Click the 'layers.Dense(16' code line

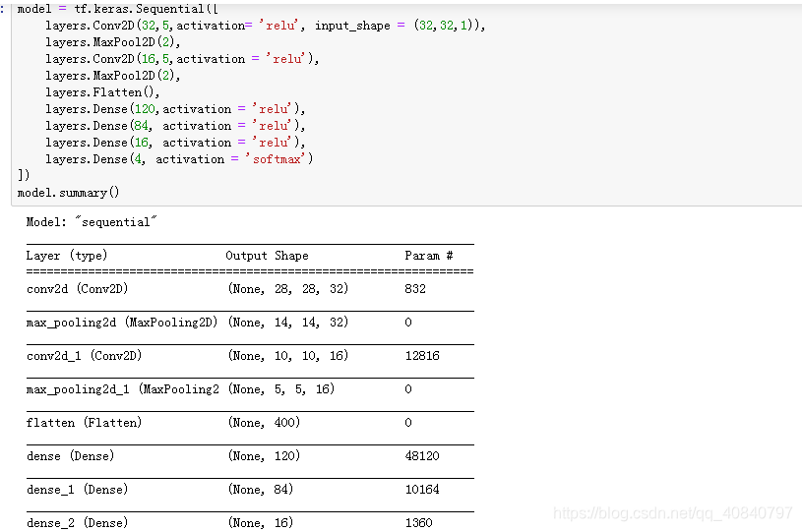pos(175,143)
